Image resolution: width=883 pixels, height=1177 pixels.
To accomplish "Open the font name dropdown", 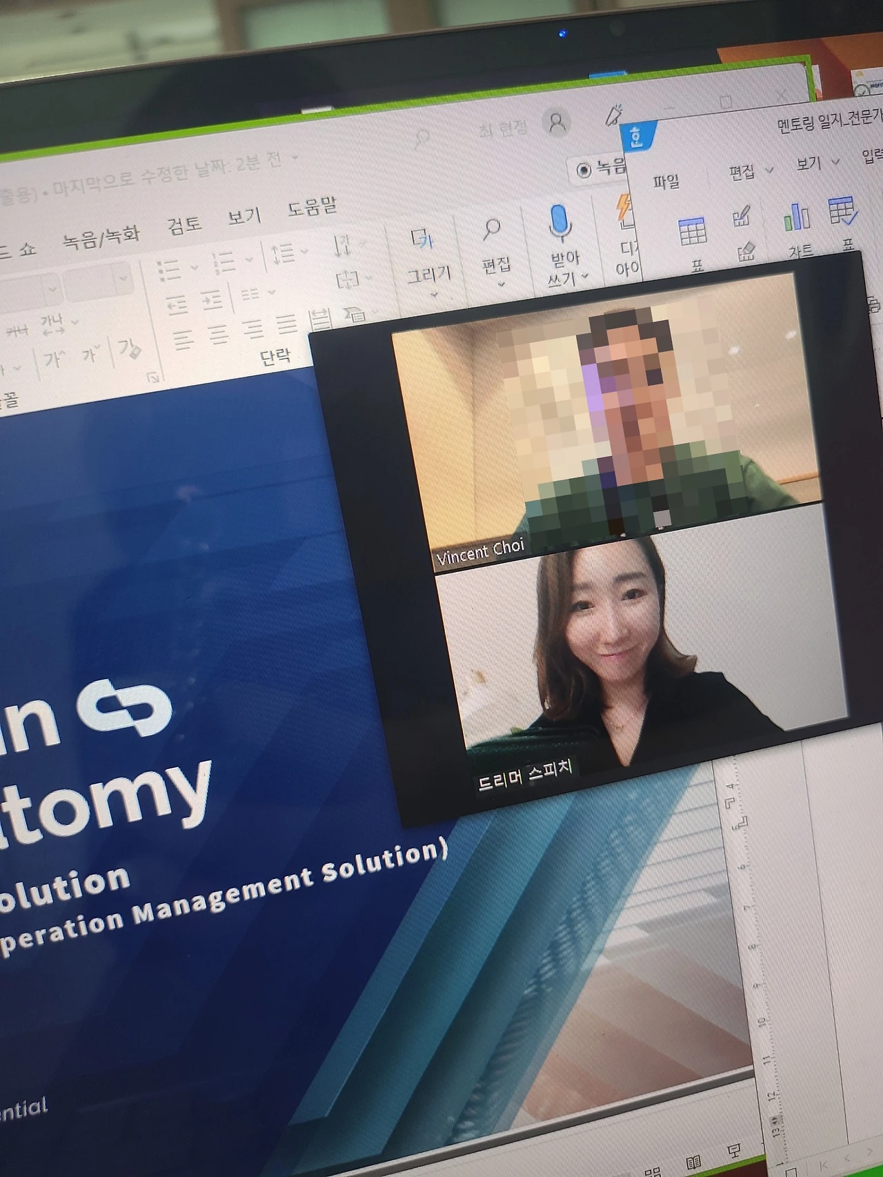I will point(52,289).
